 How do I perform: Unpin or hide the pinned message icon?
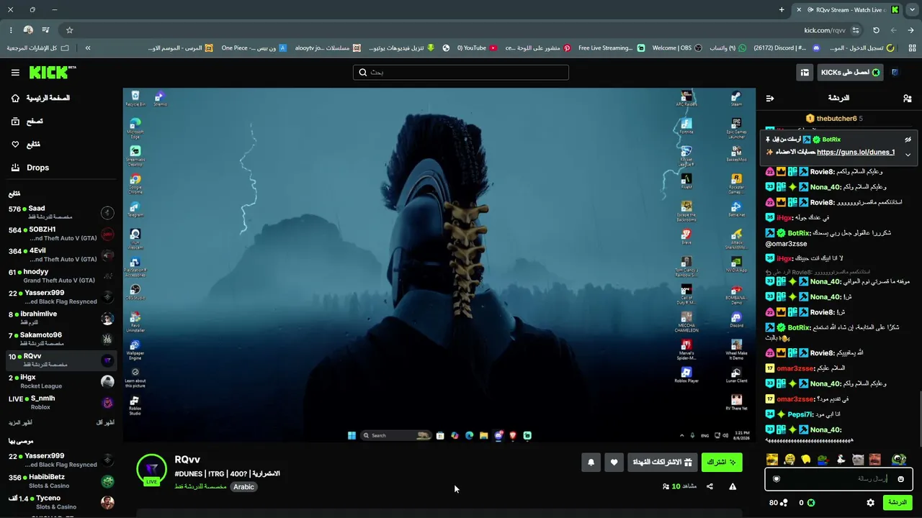click(908, 140)
